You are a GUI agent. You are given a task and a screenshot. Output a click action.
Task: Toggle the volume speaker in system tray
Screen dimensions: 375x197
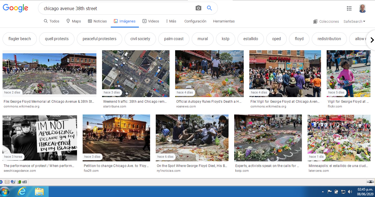[350, 192]
